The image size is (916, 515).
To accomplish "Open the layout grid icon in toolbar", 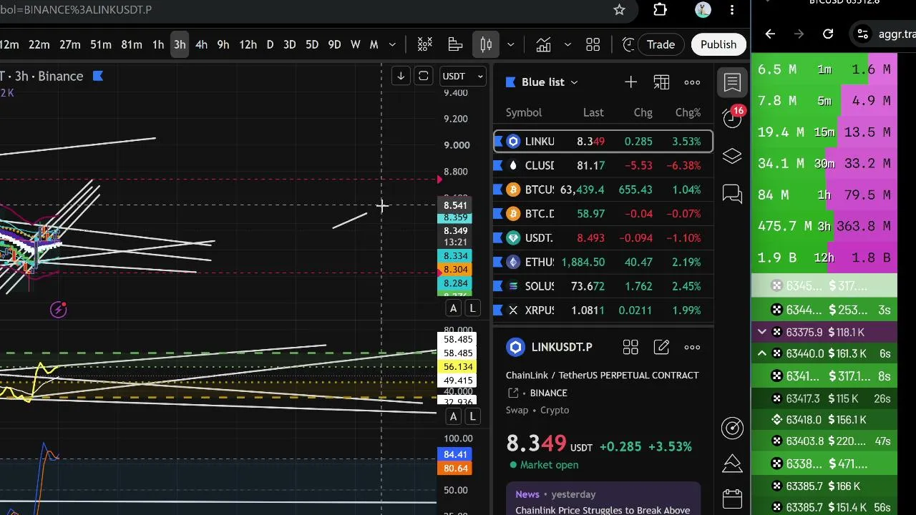I will coord(593,44).
